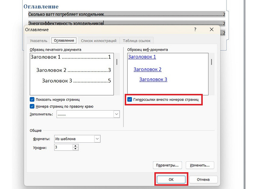
Task: Increase Уровни value with up arrow
Action: 75,146
